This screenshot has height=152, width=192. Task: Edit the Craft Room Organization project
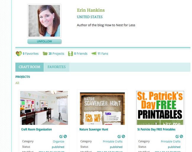(x=61, y=136)
